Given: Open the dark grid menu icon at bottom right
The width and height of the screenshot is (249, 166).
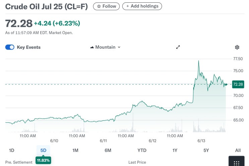Looking at the screenshot, I should [237, 162].
